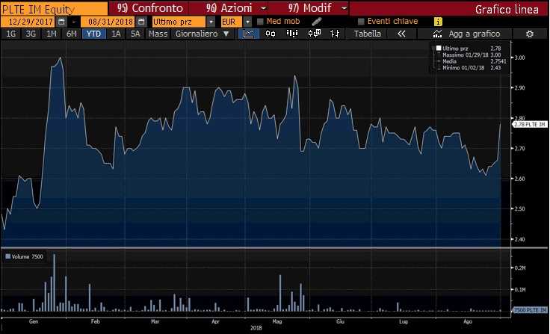The height and width of the screenshot is (334, 550).
Task: Toggle the Eventi chiave checkbox
Action: coord(362,22)
